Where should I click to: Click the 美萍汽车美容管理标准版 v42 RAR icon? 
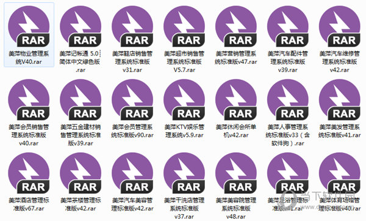[132, 173]
